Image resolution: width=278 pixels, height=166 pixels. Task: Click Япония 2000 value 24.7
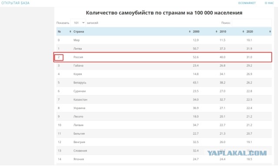tap(196, 159)
